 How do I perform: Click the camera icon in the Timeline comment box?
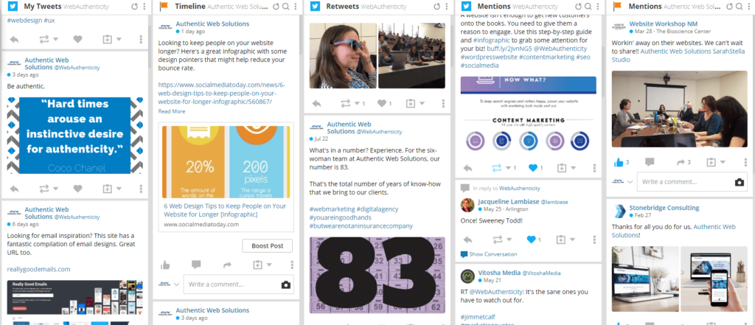point(286,284)
